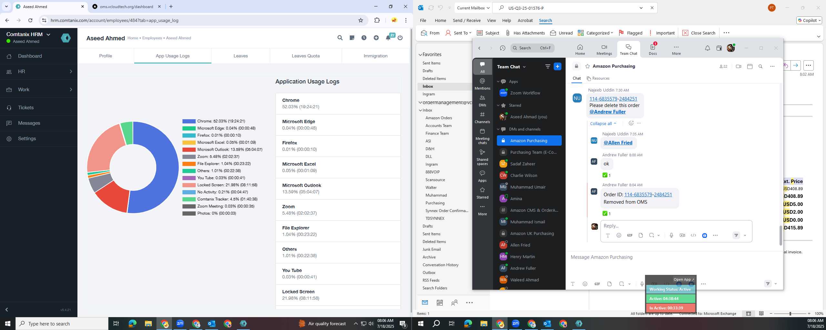Open the HRM notifications bell icon

pyautogui.click(x=388, y=38)
